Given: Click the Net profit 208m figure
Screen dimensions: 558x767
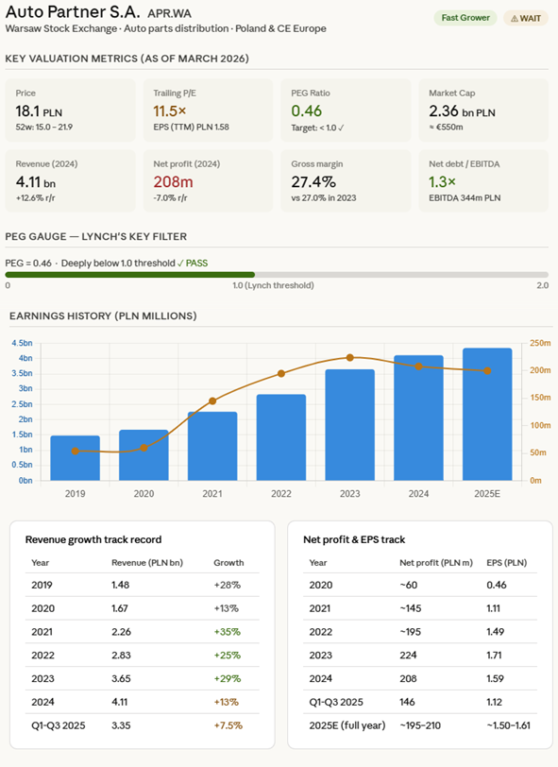Looking at the screenshot, I should pos(173,182).
